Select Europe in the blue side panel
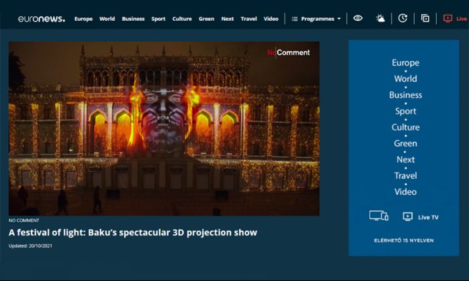 point(405,63)
